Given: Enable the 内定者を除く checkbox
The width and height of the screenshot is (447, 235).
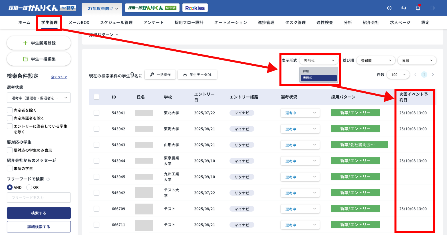Looking at the screenshot, I should pos(10,110).
